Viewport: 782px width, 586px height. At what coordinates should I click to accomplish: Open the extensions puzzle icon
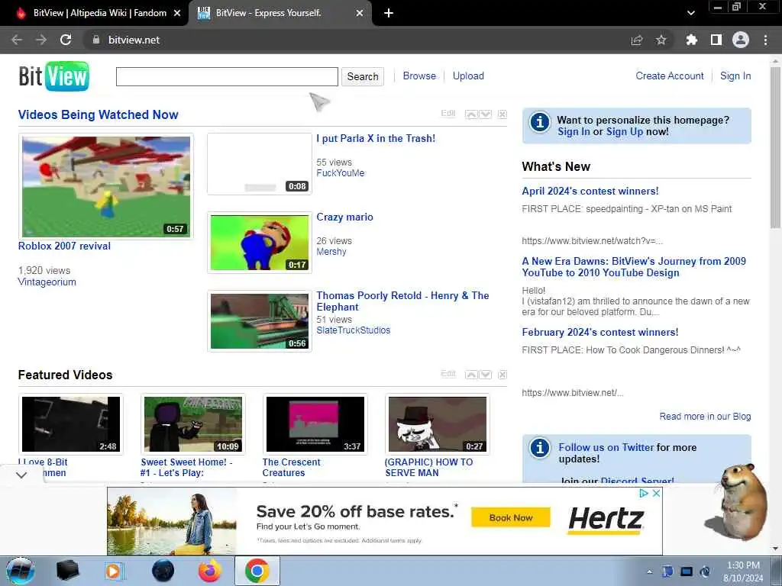[691, 40]
